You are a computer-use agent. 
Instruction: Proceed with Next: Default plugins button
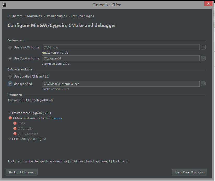click(189, 172)
